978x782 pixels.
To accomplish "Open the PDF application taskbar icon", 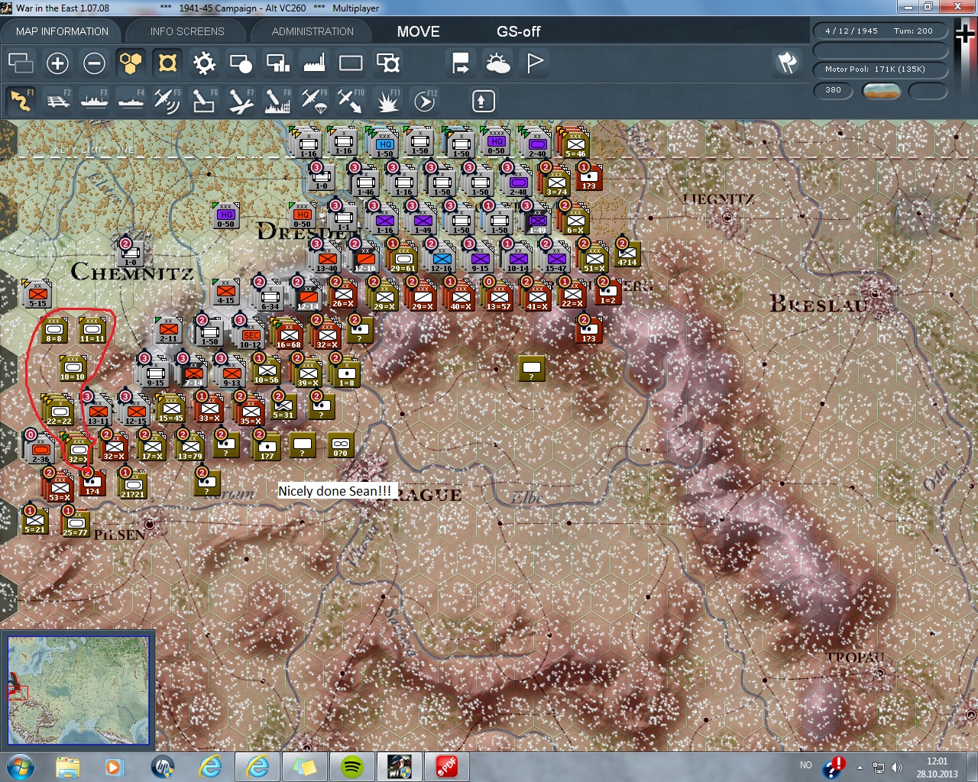I will click(x=447, y=766).
